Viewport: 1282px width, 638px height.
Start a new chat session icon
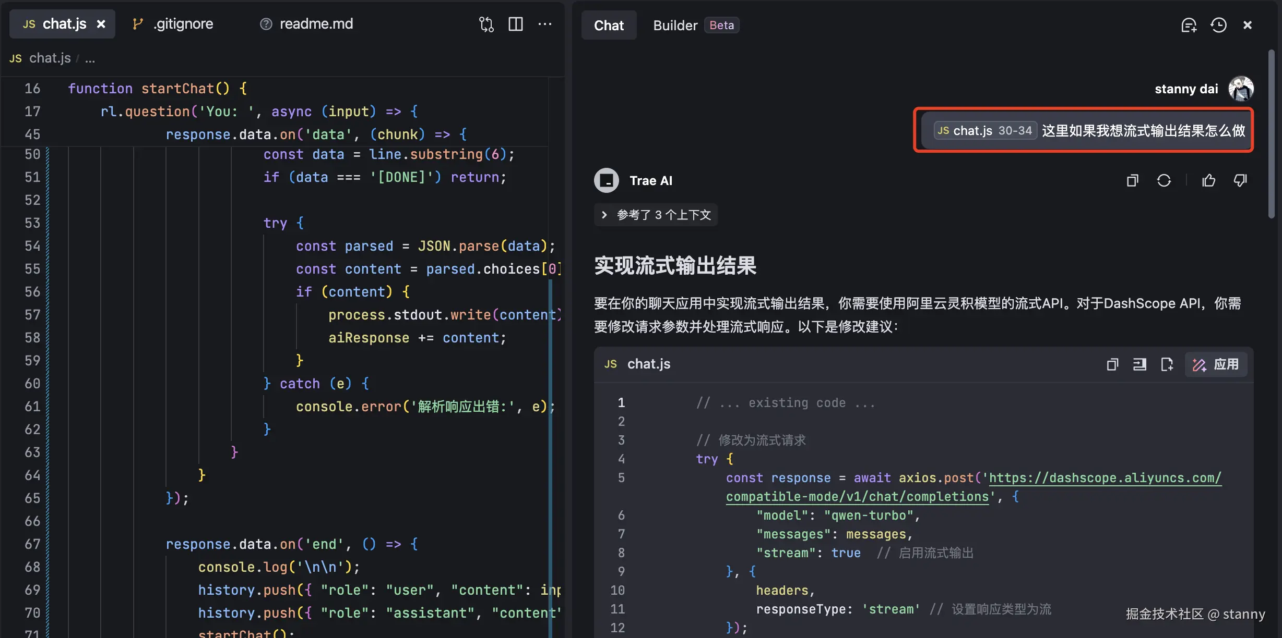click(x=1189, y=25)
